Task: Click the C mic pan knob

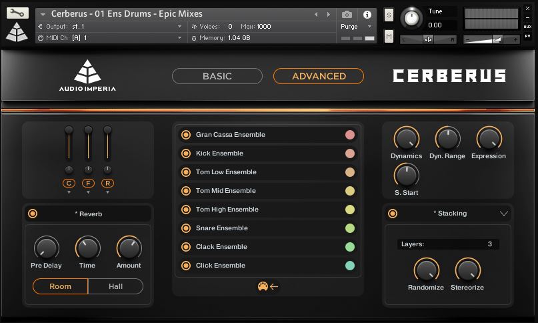Action: tap(69, 169)
